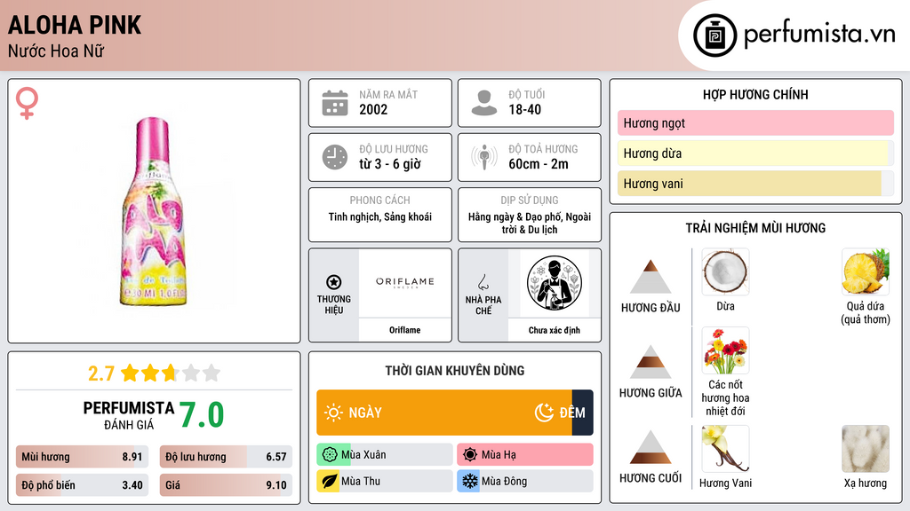Viewport: 910px width, 511px height.
Task: Click the star badge icon above Thương hiệu
Action: [x=334, y=282]
